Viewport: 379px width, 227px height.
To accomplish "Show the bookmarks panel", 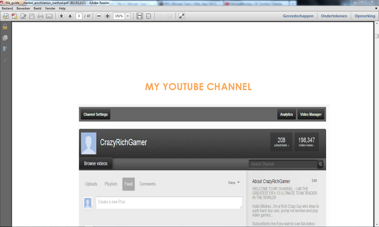I will click(5, 49).
